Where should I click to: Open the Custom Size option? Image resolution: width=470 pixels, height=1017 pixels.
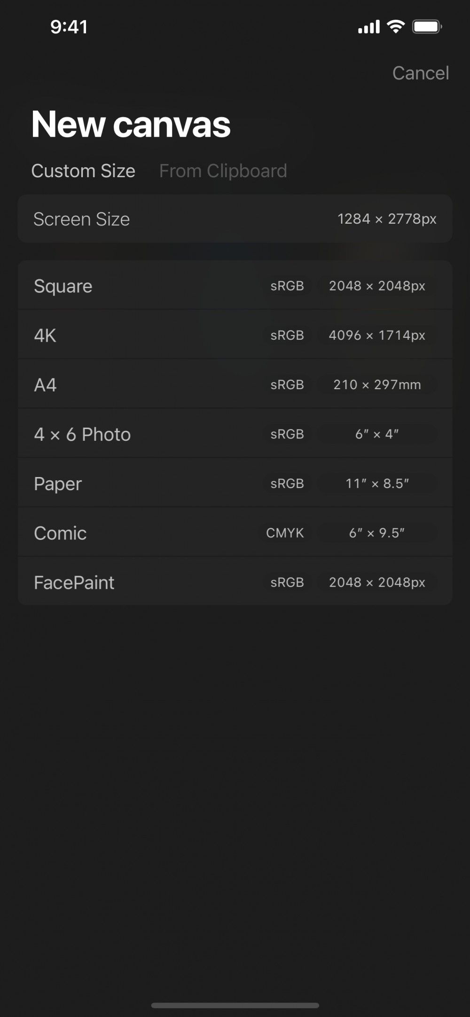coord(83,171)
